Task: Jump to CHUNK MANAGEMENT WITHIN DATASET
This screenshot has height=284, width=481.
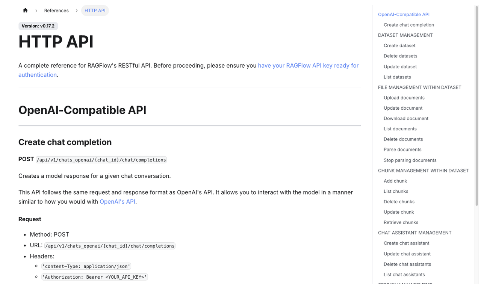Action: [x=424, y=171]
